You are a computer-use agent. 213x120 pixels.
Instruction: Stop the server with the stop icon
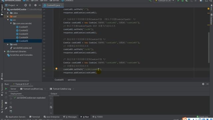tap(6, 93)
